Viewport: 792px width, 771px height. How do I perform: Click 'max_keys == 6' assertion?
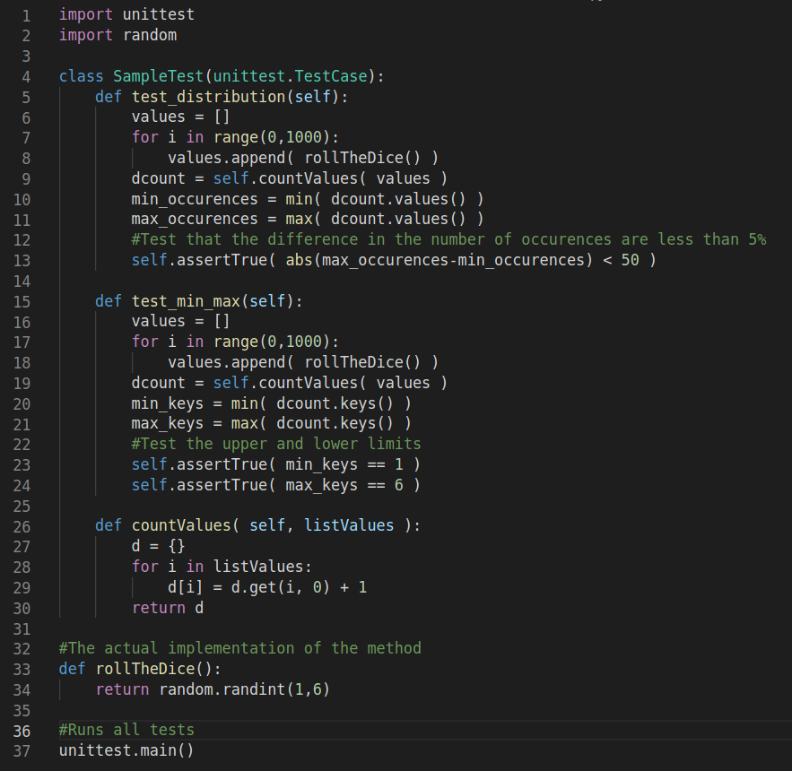click(344, 485)
